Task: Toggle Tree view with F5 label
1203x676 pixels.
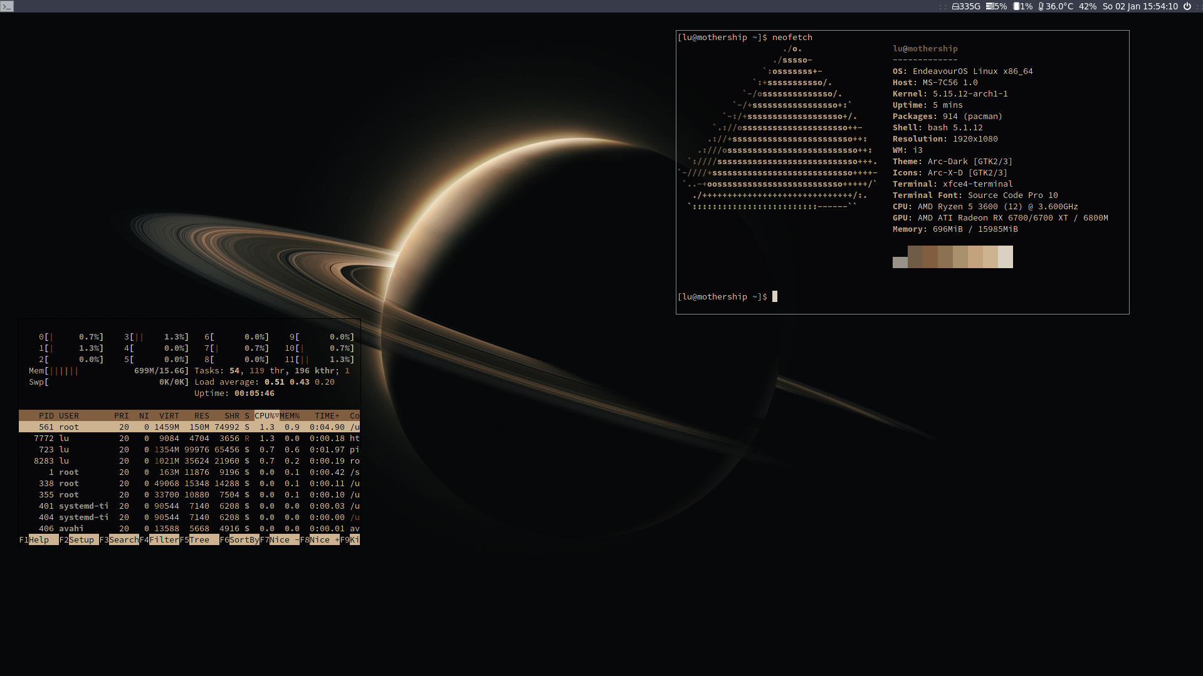Action: [x=199, y=539]
